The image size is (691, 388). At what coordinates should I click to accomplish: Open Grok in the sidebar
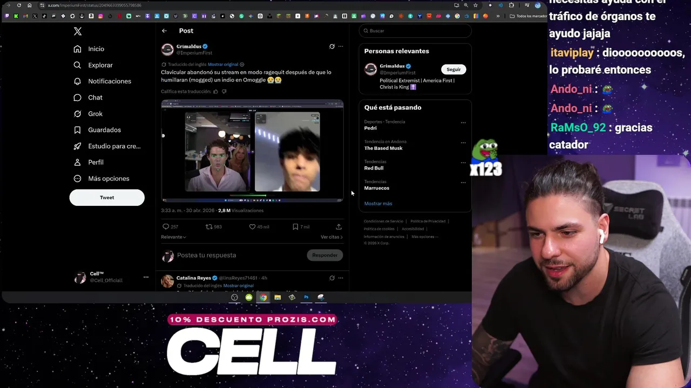point(88,114)
